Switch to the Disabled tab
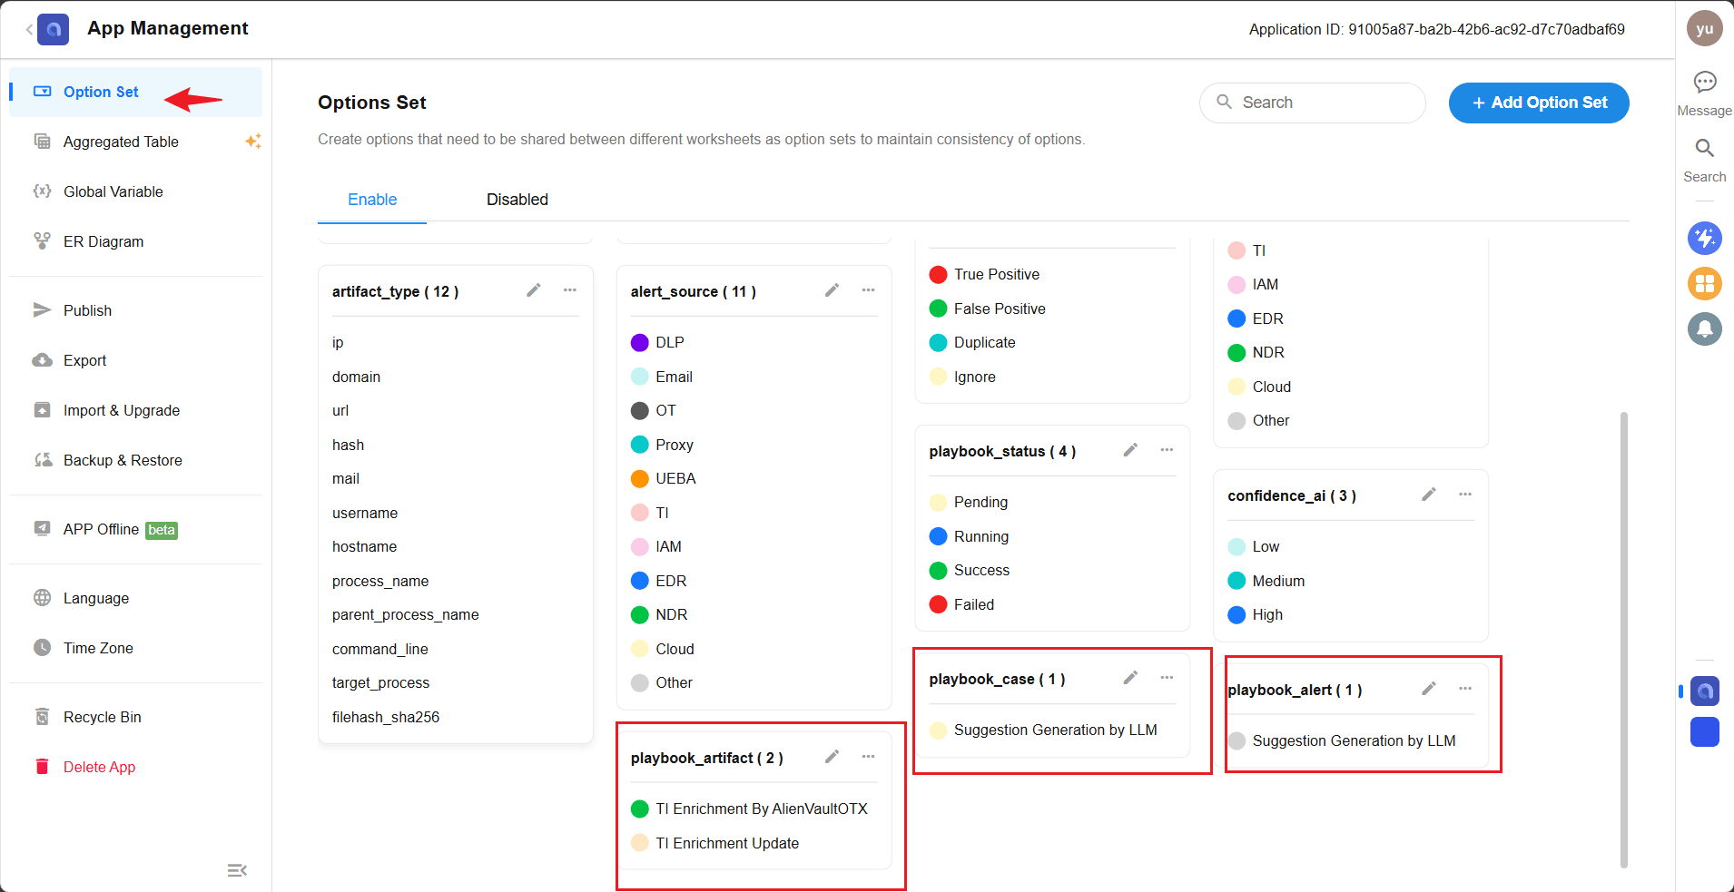Screen dimensions: 1734x892 coord(517,200)
